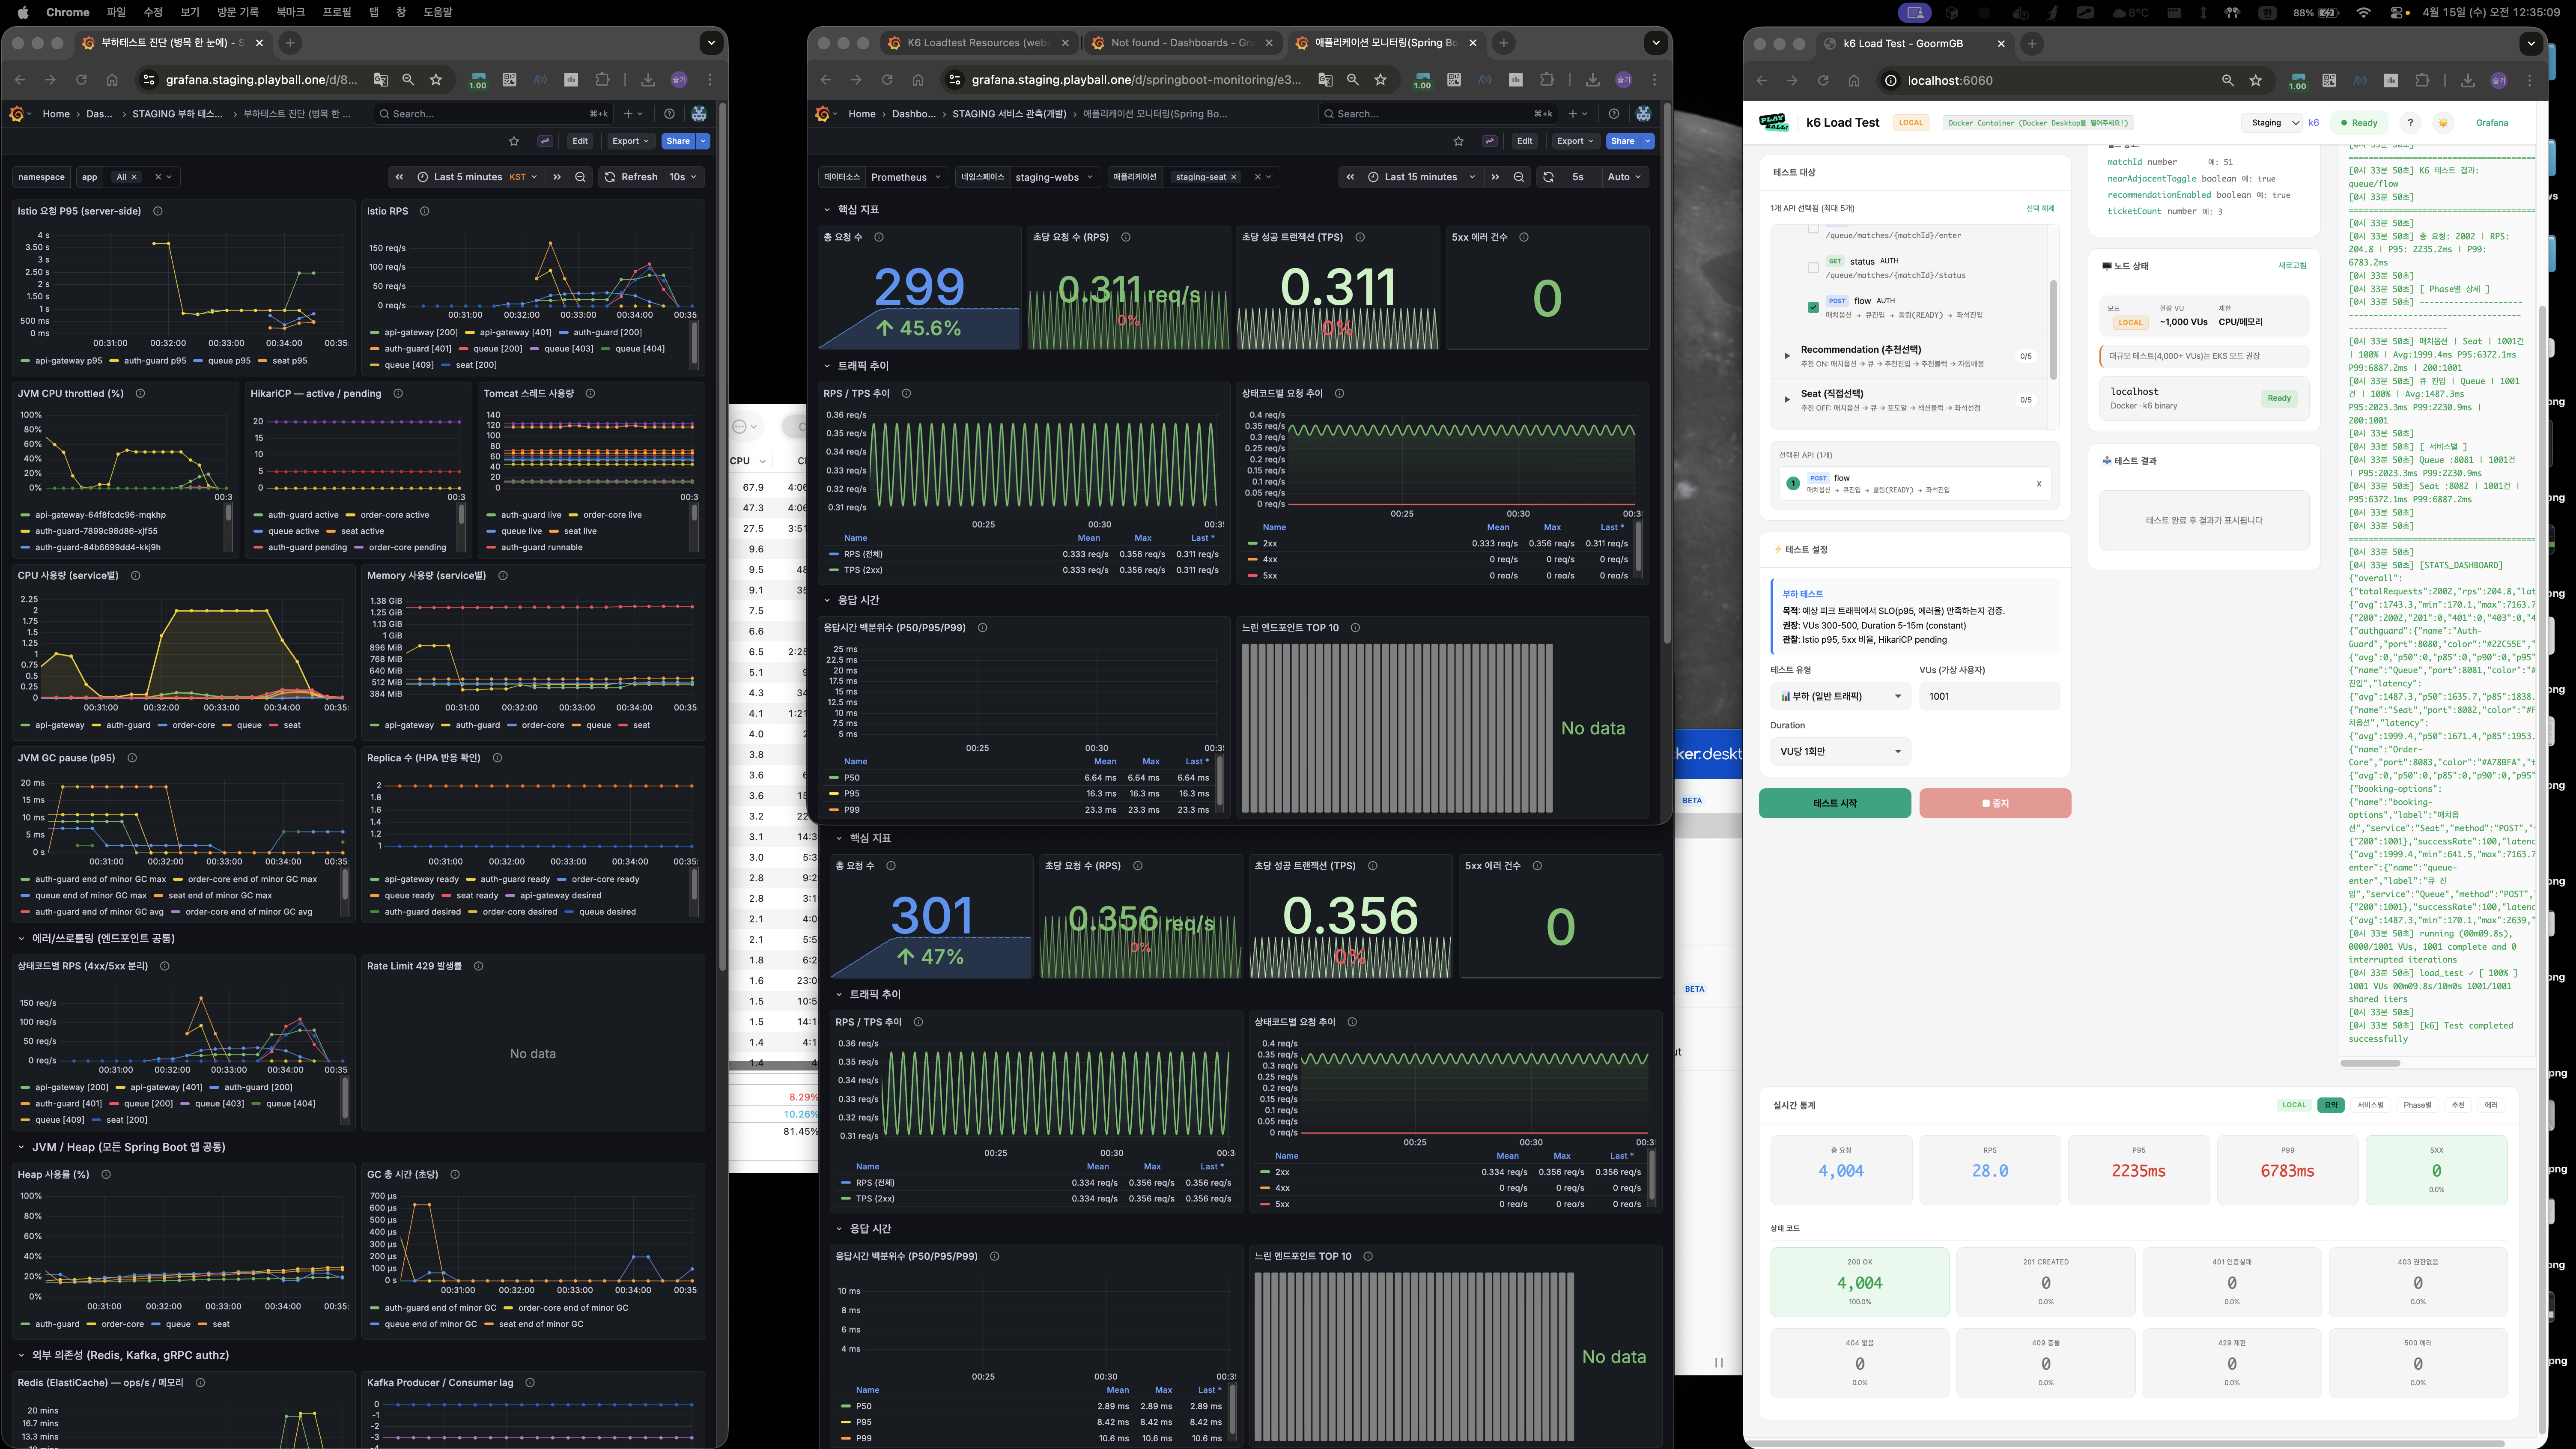
Task: Click the refresh icon next to the 5s interval
Action: pos(1548,177)
